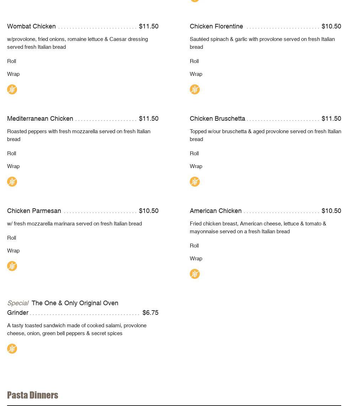343x406 pixels.
Task: Click the Pasta Dinners section heading
Action: click(33, 395)
